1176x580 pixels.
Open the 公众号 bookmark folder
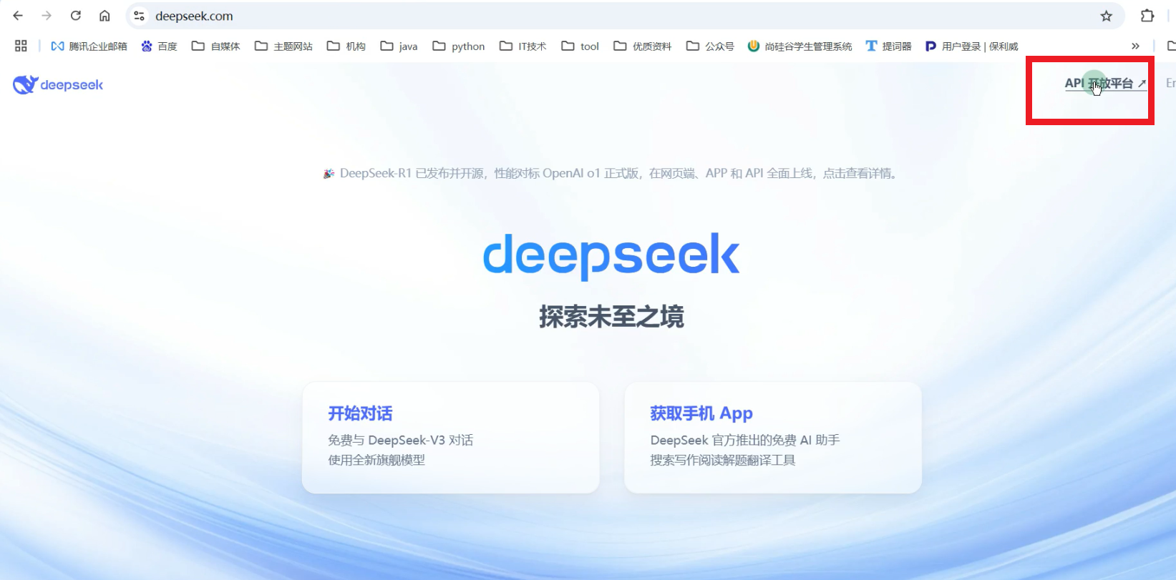(x=710, y=46)
